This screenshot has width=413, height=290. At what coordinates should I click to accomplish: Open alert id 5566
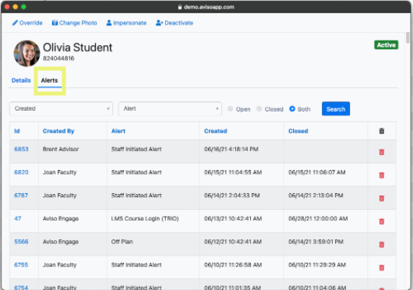click(x=21, y=242)
